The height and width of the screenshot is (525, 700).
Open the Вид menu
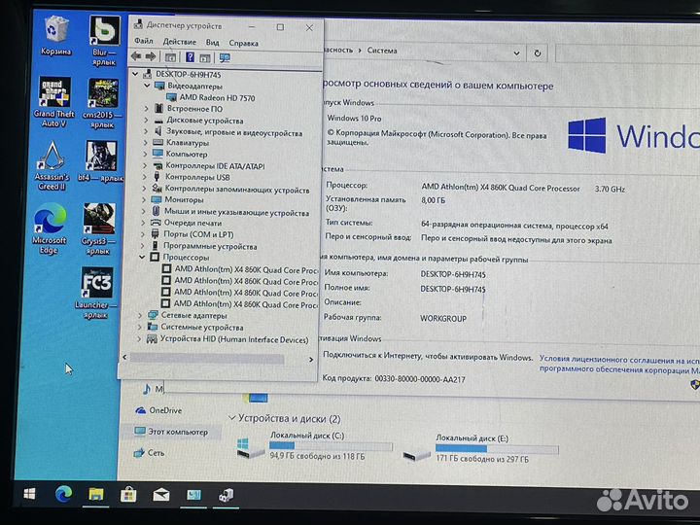click(213, 43)
